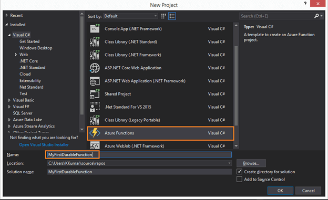The width and height of the screenshot is (328, 200).
Task: Select Cloud under Visual C#
Action: (25, 74)
